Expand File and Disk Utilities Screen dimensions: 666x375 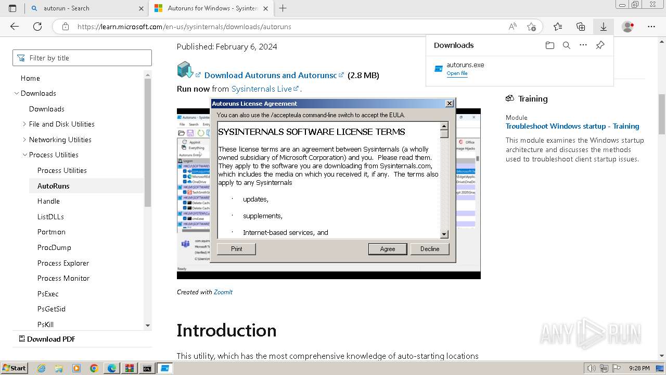coord(24,124)
